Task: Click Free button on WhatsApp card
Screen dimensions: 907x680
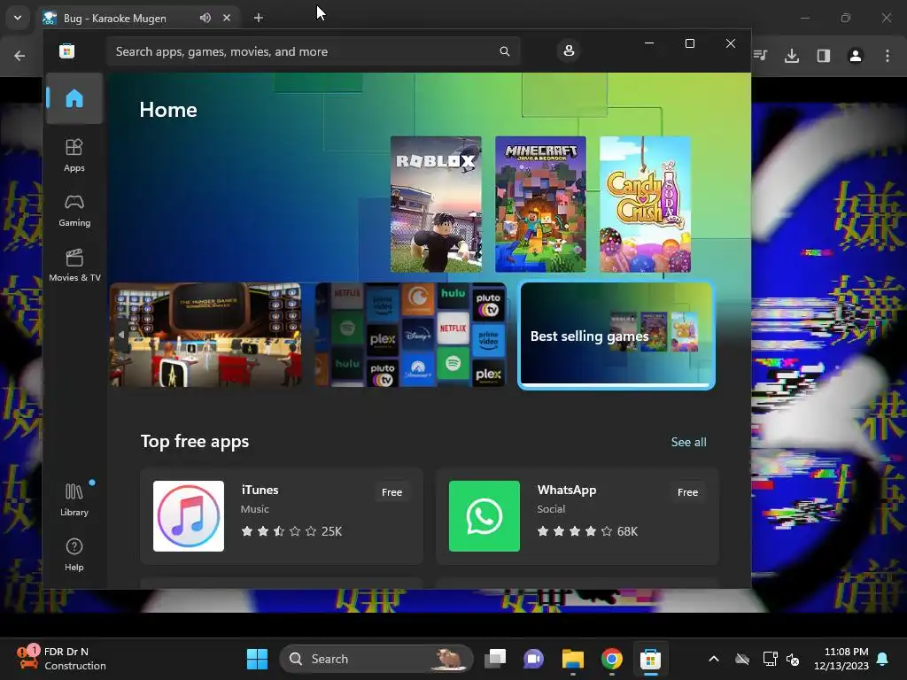Action: click(x=687, y=492)
